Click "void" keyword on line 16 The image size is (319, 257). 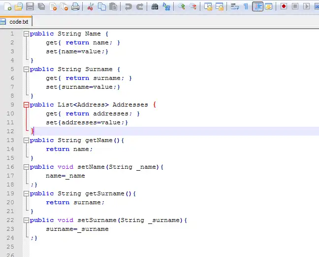(x=65, y=167)
